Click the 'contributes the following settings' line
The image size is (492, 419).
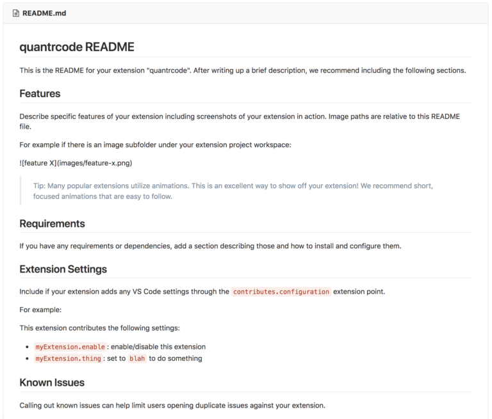[100, 328]
